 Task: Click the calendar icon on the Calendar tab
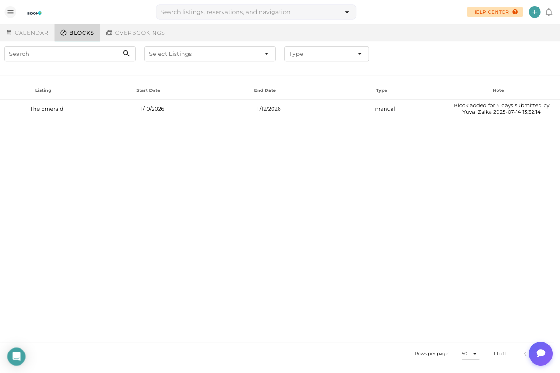click(x=9, y=33)
